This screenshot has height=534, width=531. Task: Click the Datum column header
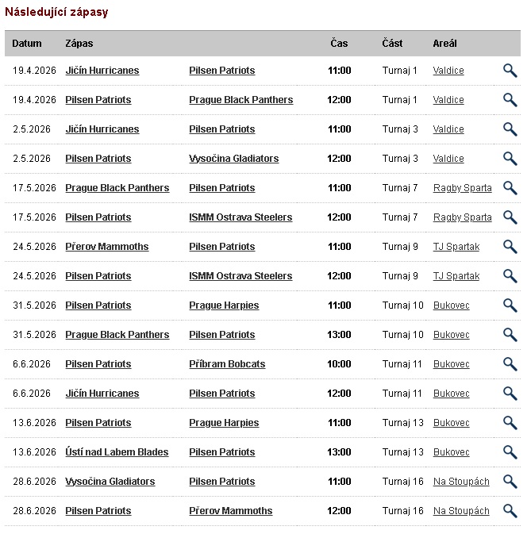click(27, 44)
